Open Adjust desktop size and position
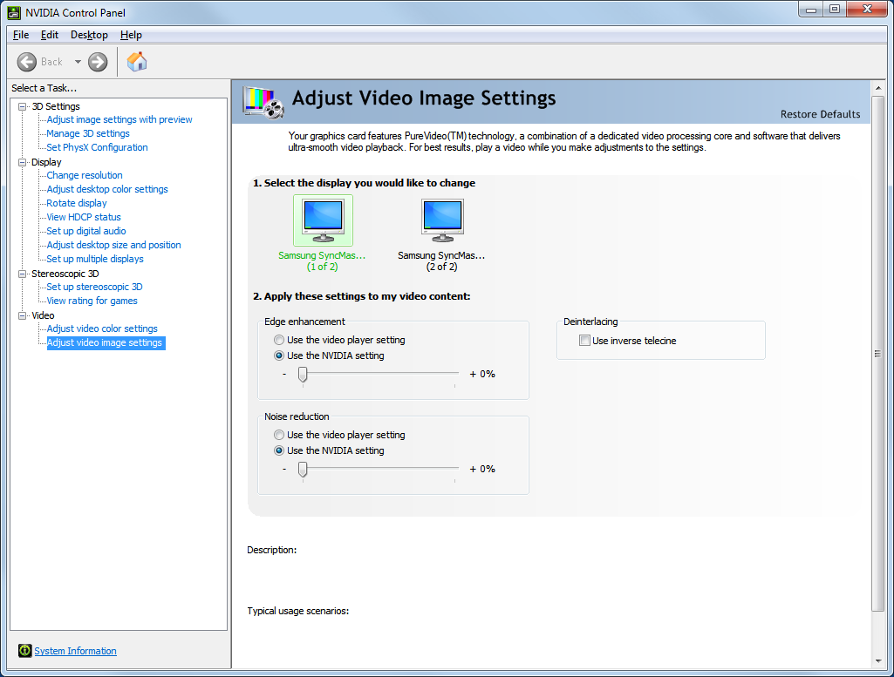Image resolution: width=894 pixels, height=677 pixels. 113,245
